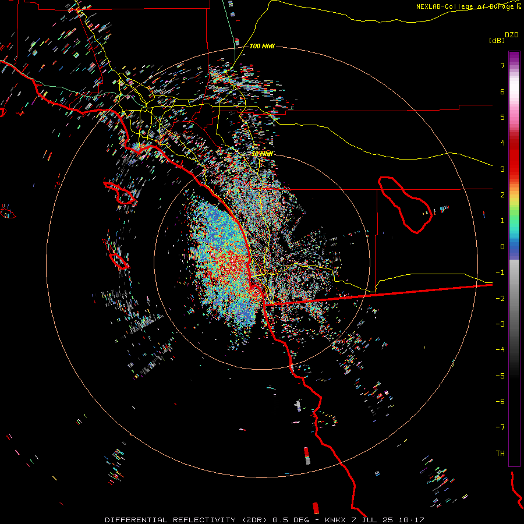Click the "DIFFERENTIAL REFLECTIVITY (ZDR)" caption text

186,520
